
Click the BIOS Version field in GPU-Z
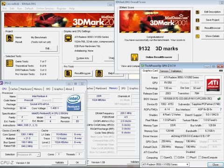coord(188,98)
